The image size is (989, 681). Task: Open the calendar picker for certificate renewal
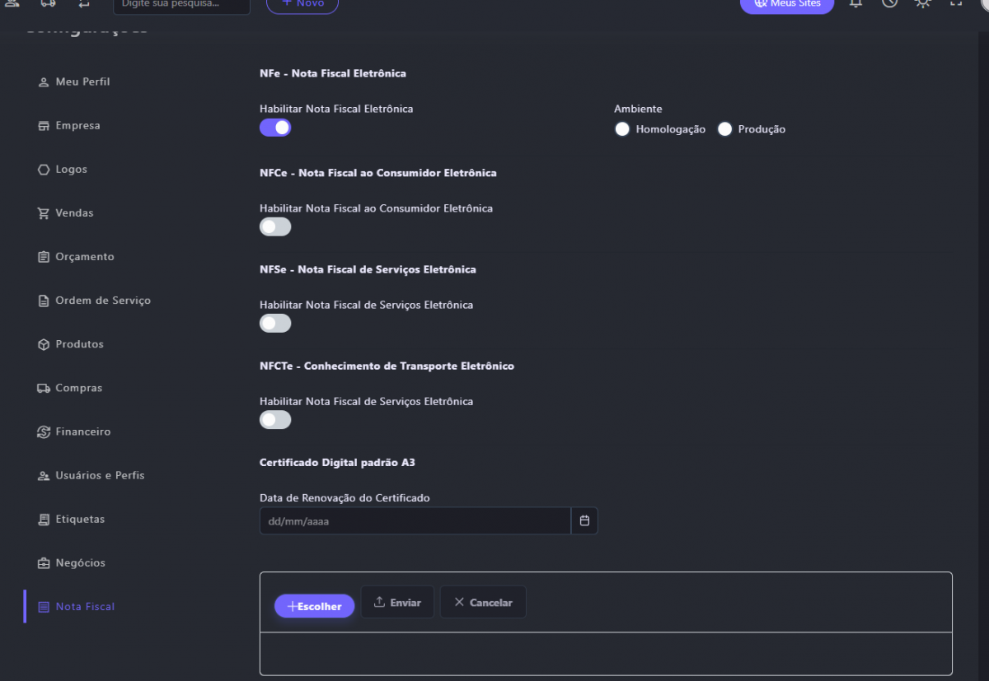584,521
